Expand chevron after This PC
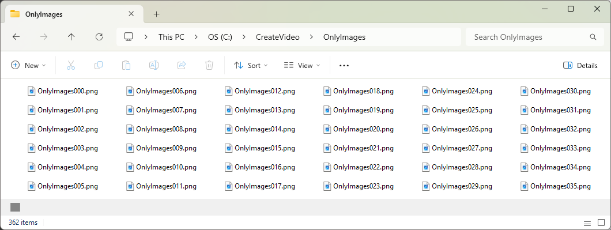Viewport: 611px width, 230px height. click(x=196, y=37)
